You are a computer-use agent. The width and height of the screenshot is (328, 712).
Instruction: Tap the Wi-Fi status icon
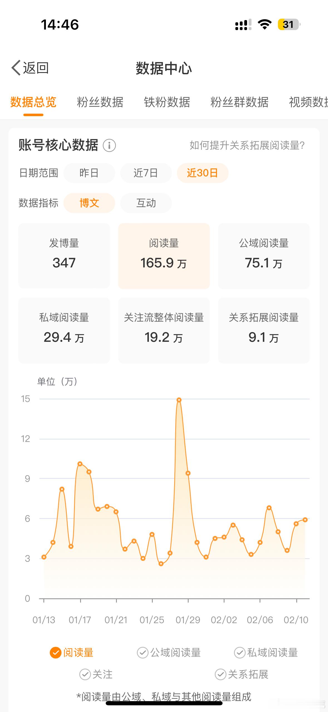pyautogui.click(x=265, y=25)
